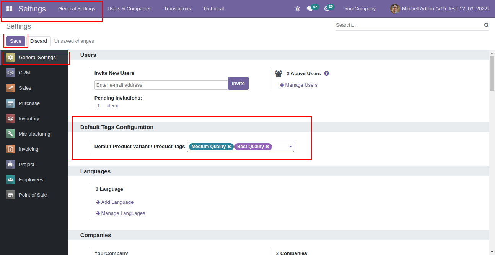Click the users group icon beside Active Users
The width and height of the screenshot is (495, 255).
(278, 73)
